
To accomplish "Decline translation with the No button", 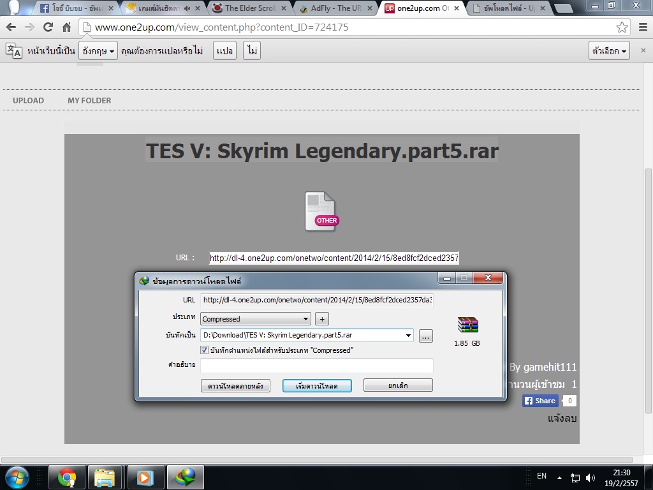I will [252, 51].
